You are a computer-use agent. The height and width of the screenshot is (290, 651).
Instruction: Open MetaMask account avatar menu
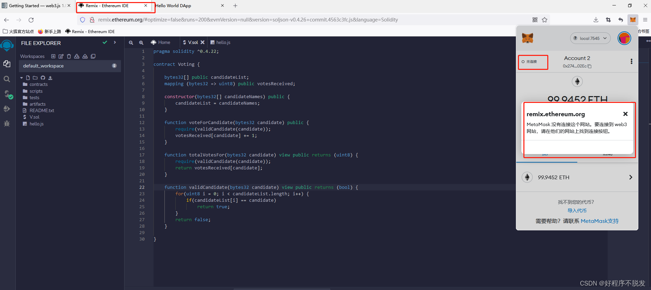pyautogui.click(x=624, y=38)
